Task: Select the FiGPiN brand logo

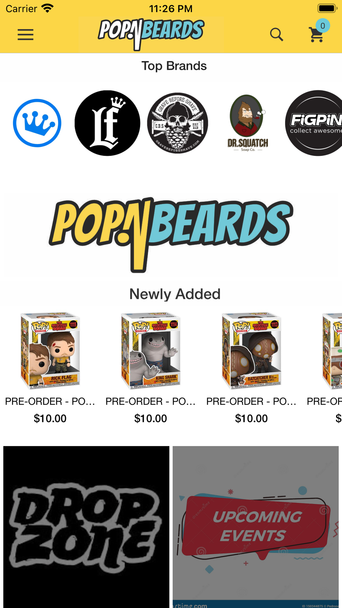Action: coord(314,123)
